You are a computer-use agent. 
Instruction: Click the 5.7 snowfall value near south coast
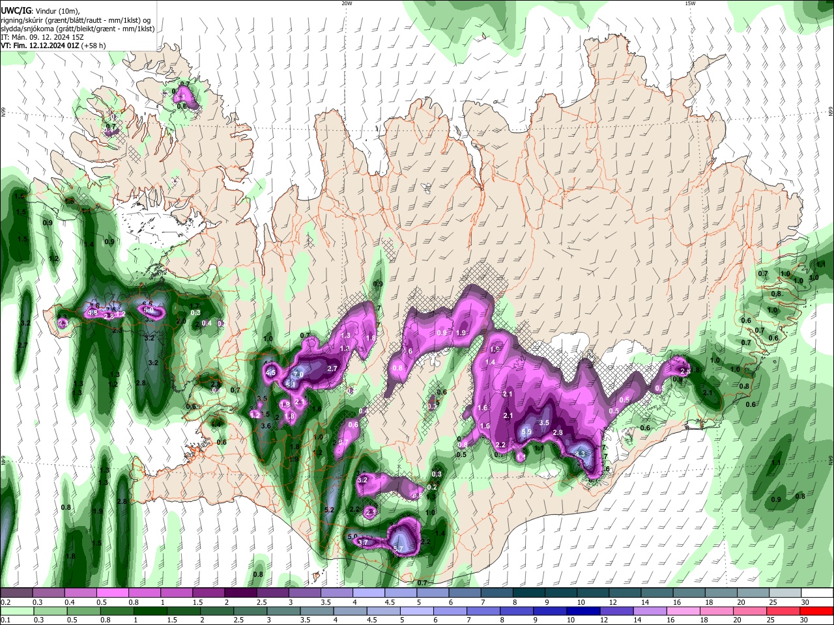399,550
